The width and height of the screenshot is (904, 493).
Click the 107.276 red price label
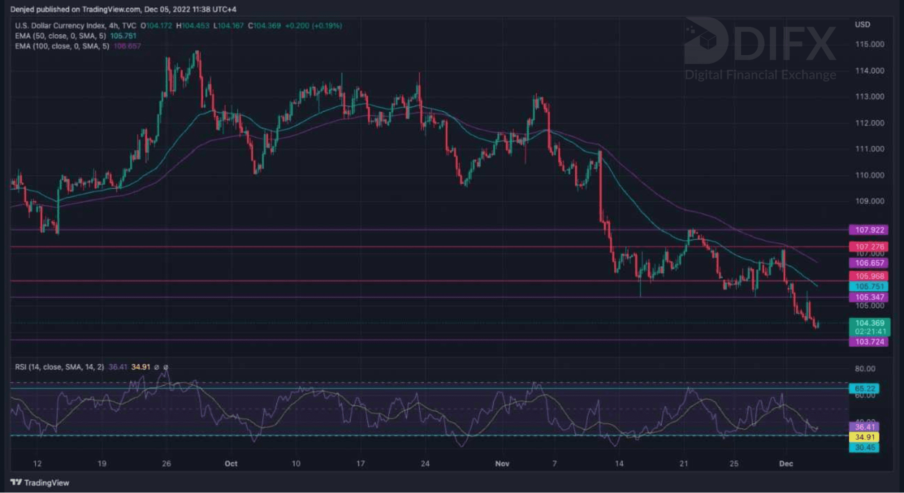pyautogui.click(x=869, y=246)
